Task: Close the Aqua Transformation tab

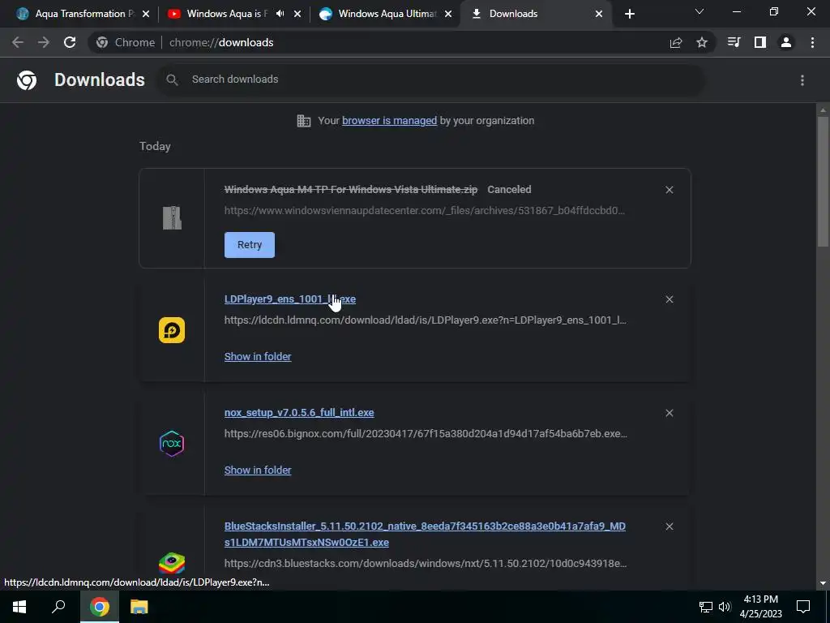Action: (146, 15)
